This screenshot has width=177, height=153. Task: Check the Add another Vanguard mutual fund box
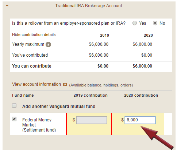(14, 105)
